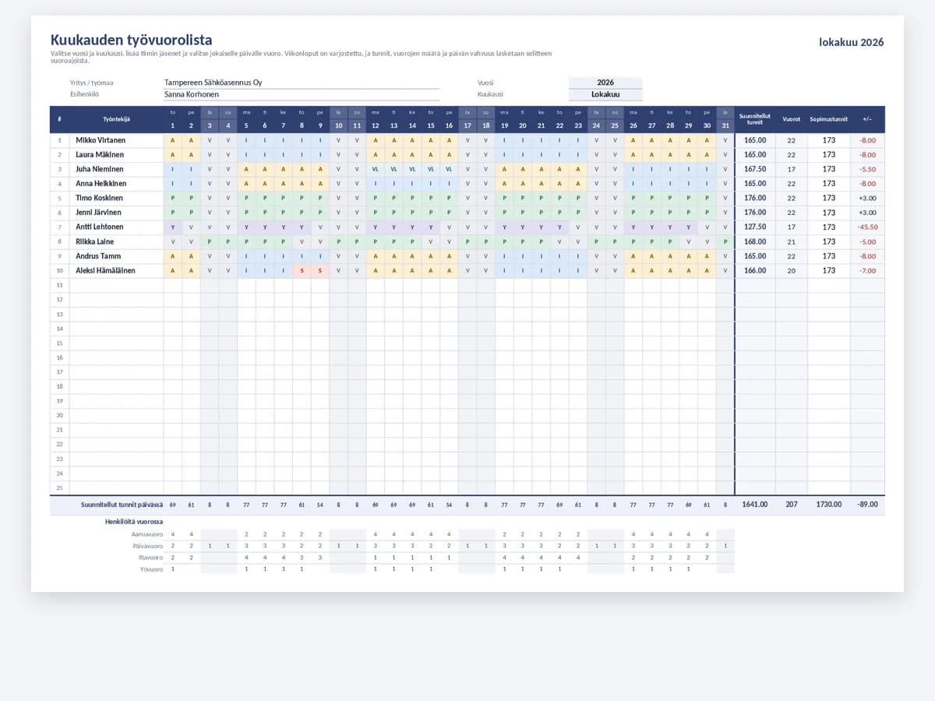The height and width of the screenshot is (701, 935).
Task: Click the Vuosi value cell "2026"
Action: 605,83
